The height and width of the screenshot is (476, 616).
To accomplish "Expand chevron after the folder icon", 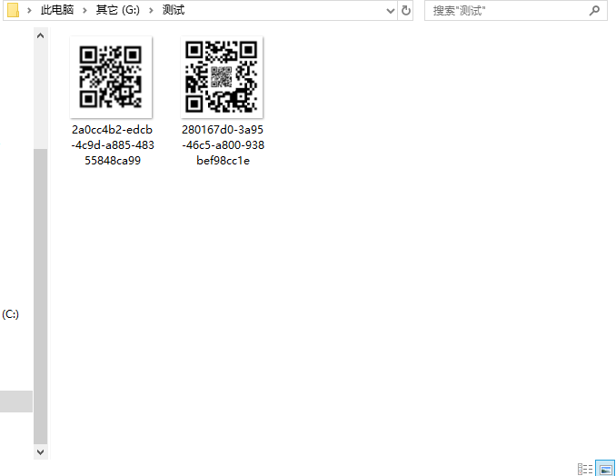I will click(x=29, y=11).
